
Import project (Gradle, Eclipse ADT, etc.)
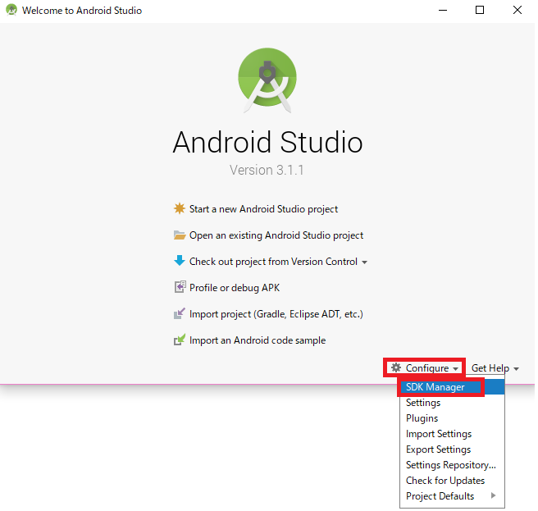(276, 314)
